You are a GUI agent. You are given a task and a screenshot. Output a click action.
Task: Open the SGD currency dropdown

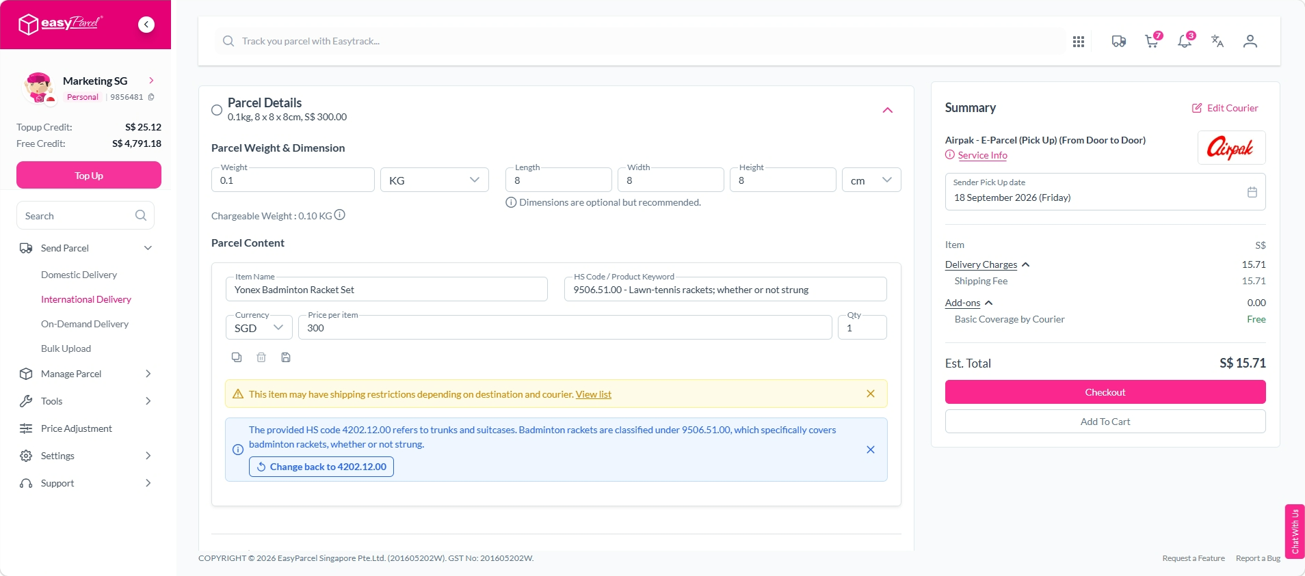[259, 327]
